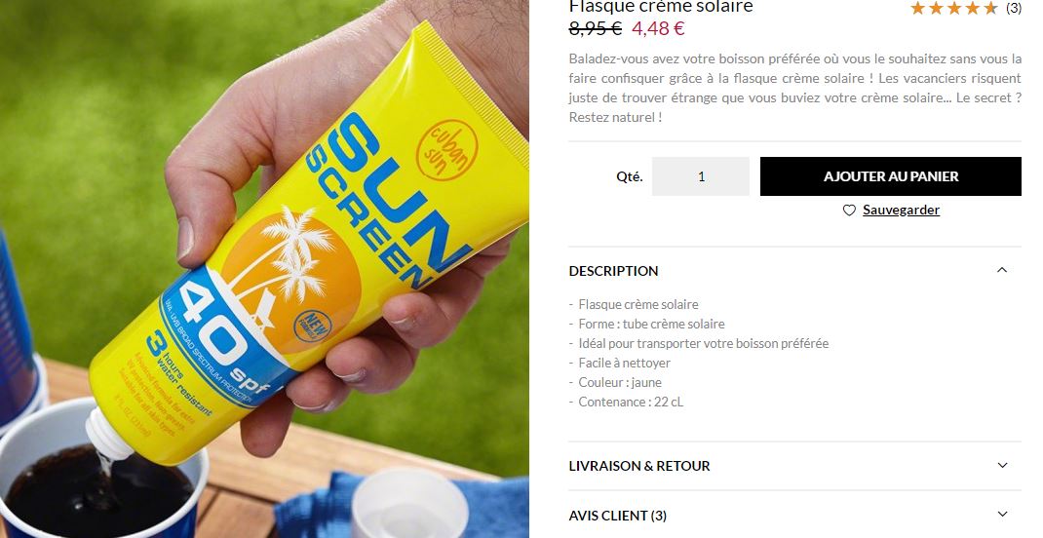
Task: Click the product title Flasque crème solaire
Action: [661, 7]
